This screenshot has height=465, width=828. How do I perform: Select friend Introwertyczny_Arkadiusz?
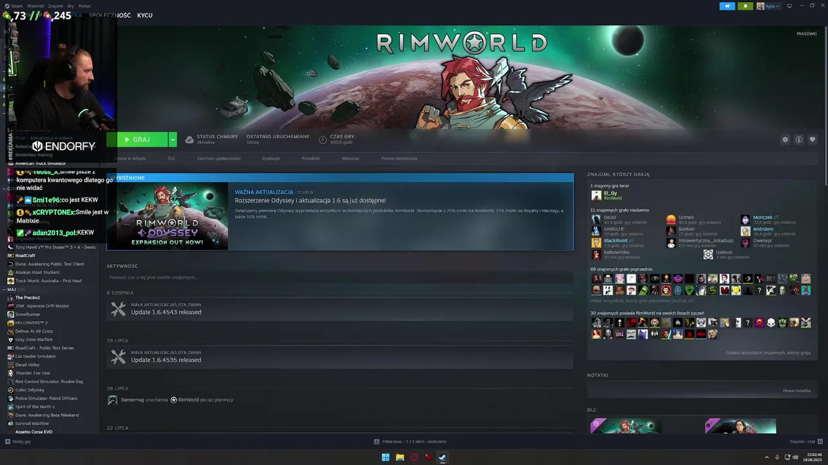706,240
